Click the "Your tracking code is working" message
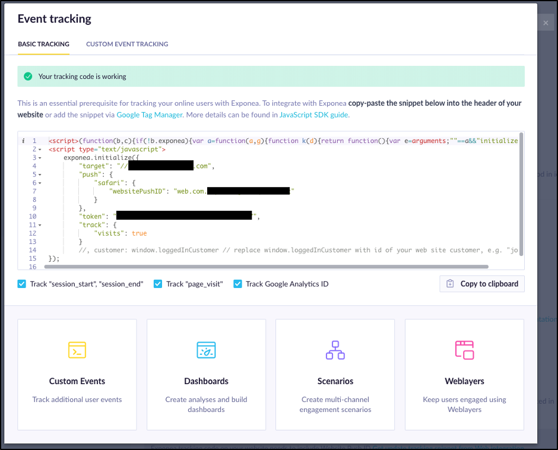Screen dimensions: 558x450 coord(82,76)
